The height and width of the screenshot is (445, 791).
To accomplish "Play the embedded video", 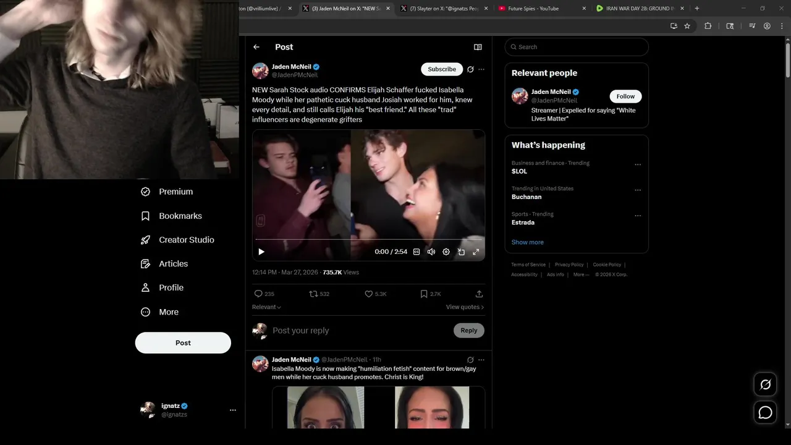I will coord(261,252).
